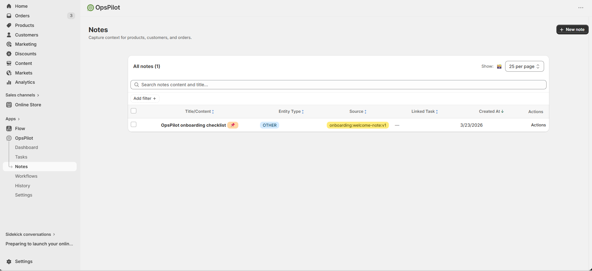The width and height of the screenshot is (592, 271).
Task: Open Preparing to launch conversation
Action: point(39,244)
